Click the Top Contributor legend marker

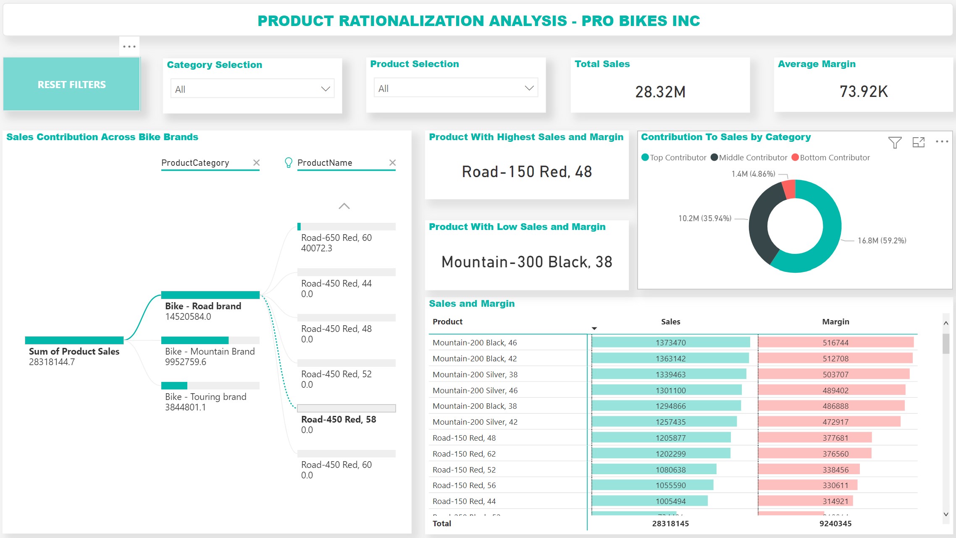645,157
